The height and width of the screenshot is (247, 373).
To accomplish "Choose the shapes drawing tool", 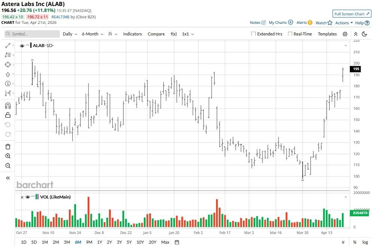I will [8, 65].
